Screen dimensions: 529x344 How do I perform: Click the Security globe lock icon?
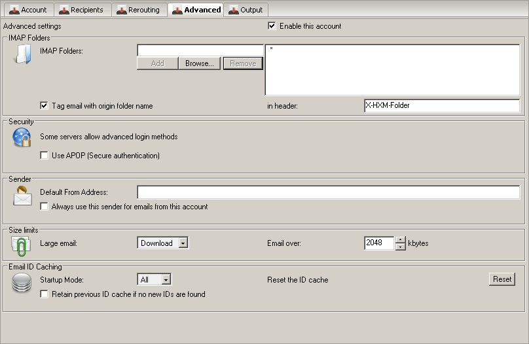tap(22, 138)
